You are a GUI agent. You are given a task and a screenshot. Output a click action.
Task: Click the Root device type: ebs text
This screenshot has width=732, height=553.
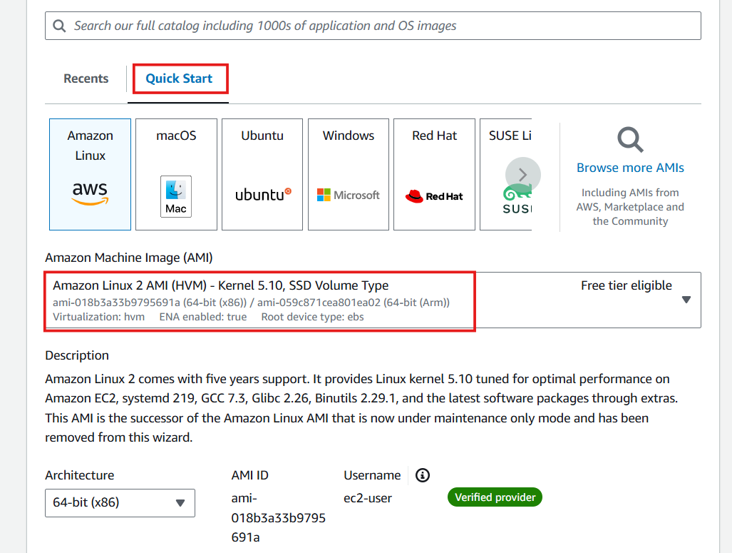coord(312,317)
